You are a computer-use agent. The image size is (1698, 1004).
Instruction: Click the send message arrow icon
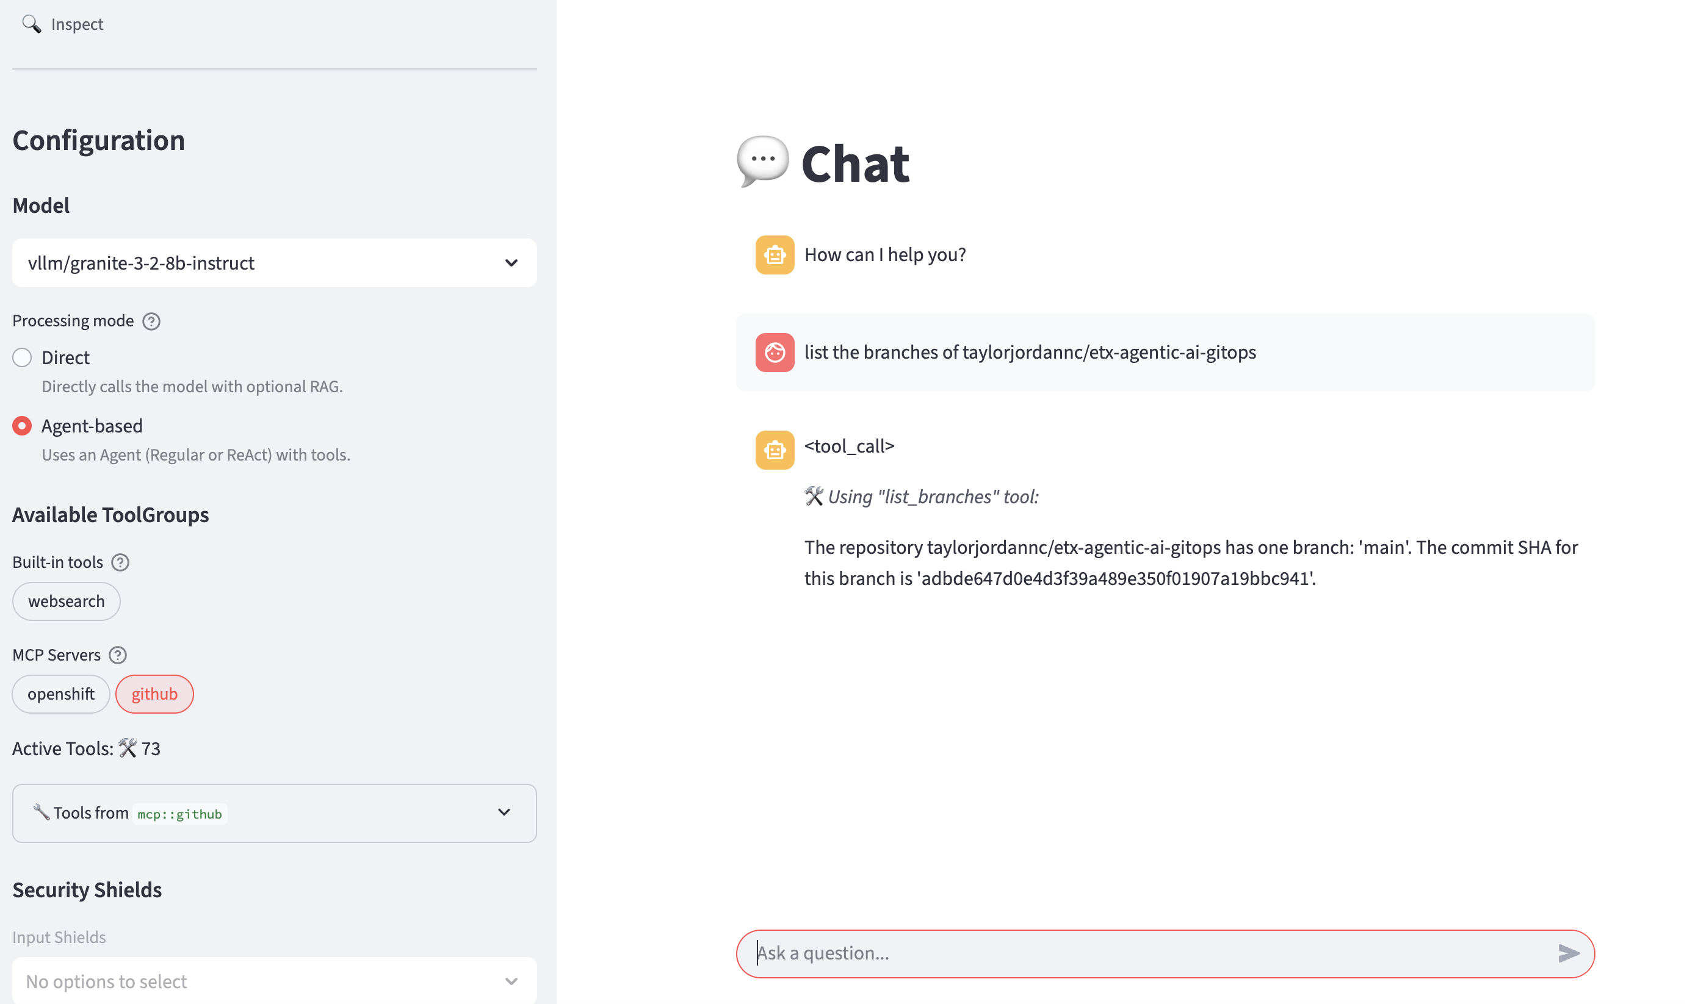(1568, 954)
